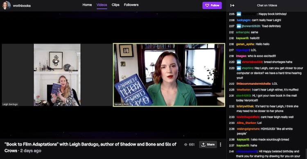Image resolution: width=307 pixels, height=159 pixels.
Task: Open anharyple's chat username
Action: 242,32
